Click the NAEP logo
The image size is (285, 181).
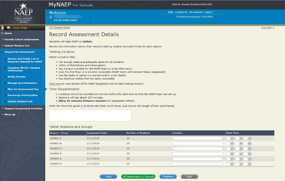tap(23, 12)
